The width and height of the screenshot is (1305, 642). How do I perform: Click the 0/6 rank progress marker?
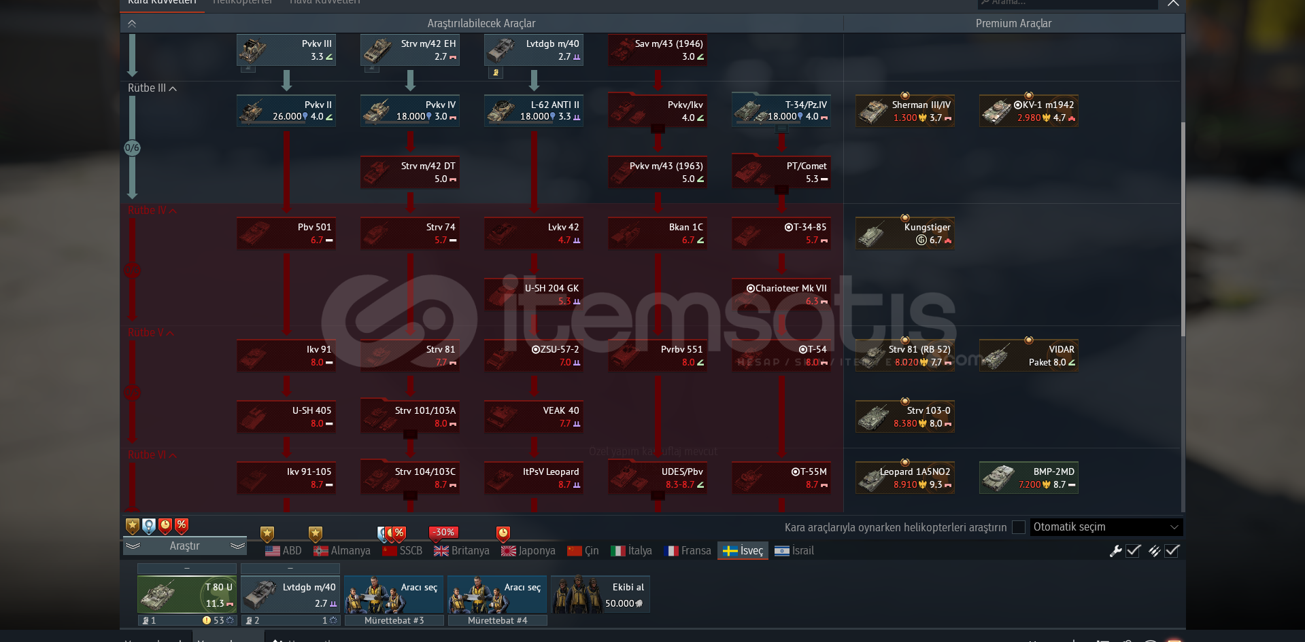click(132, 147)
